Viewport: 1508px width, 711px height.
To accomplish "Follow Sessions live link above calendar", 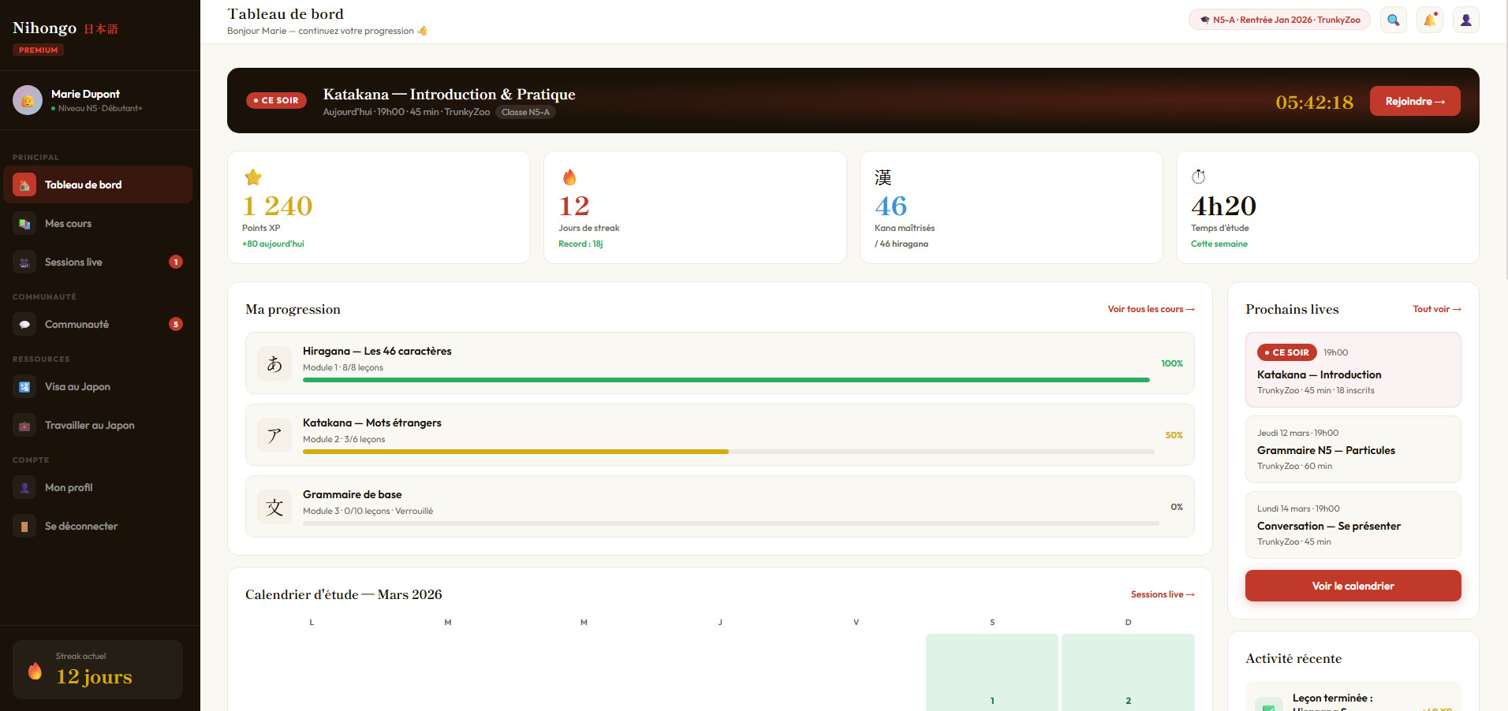I will click(x=1163, y=594).
